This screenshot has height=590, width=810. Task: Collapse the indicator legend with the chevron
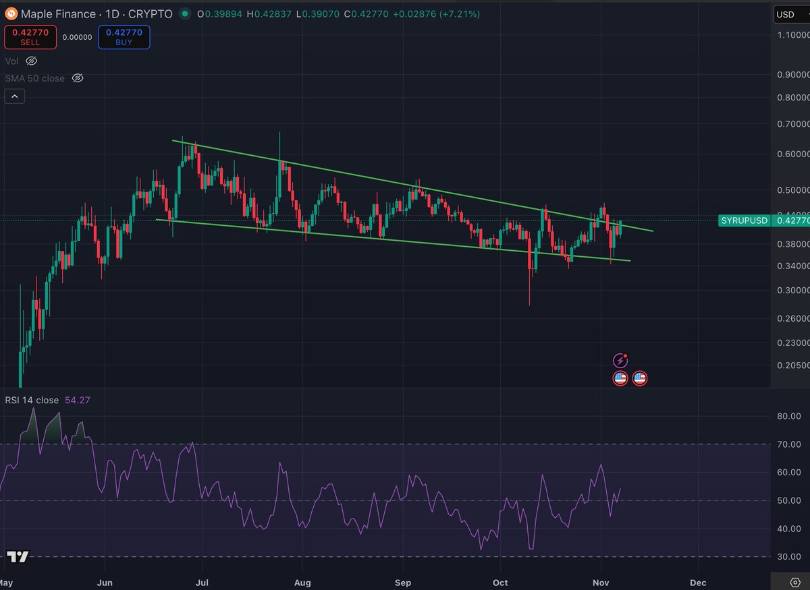point(15,96)
